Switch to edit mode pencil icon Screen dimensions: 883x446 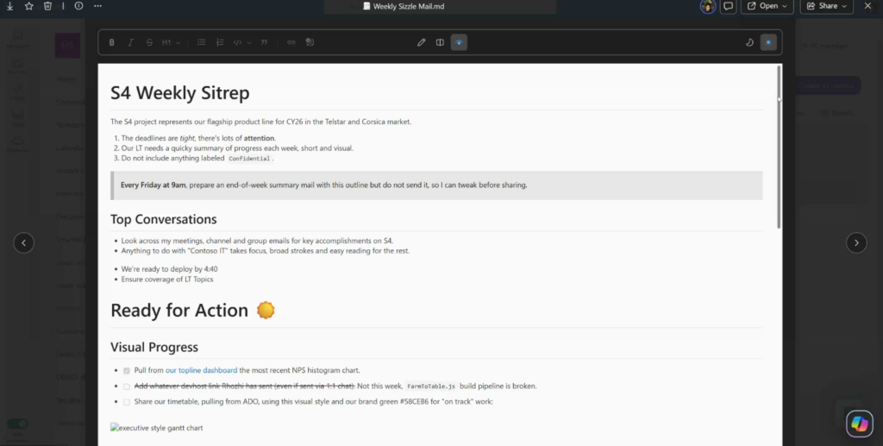tap(421, 42)
